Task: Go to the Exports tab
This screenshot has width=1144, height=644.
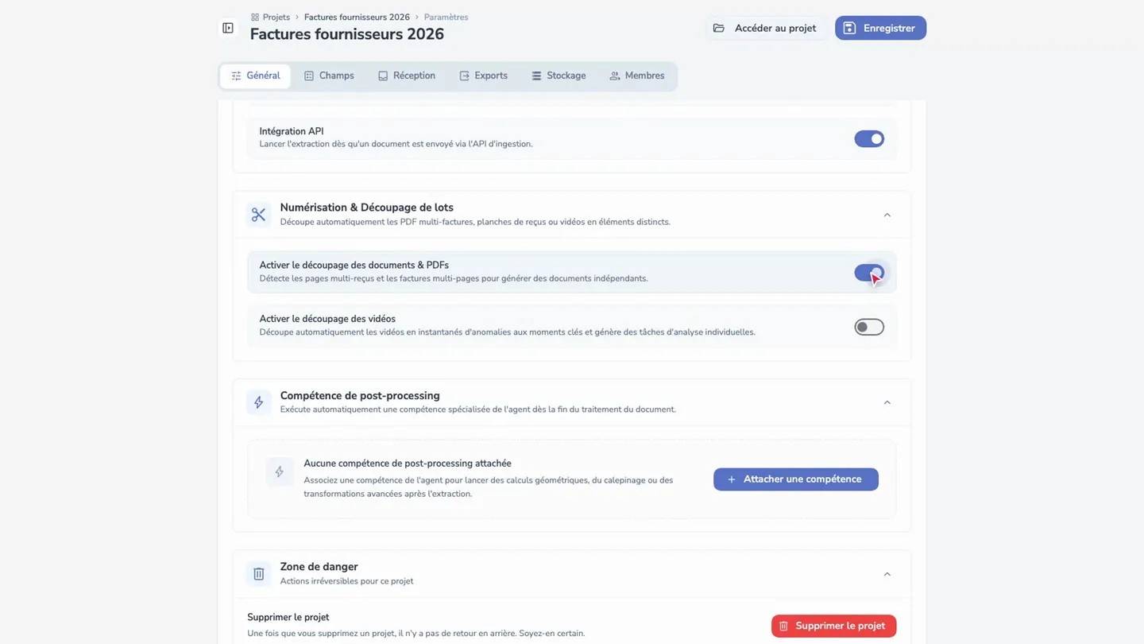Action: (483, 76)
